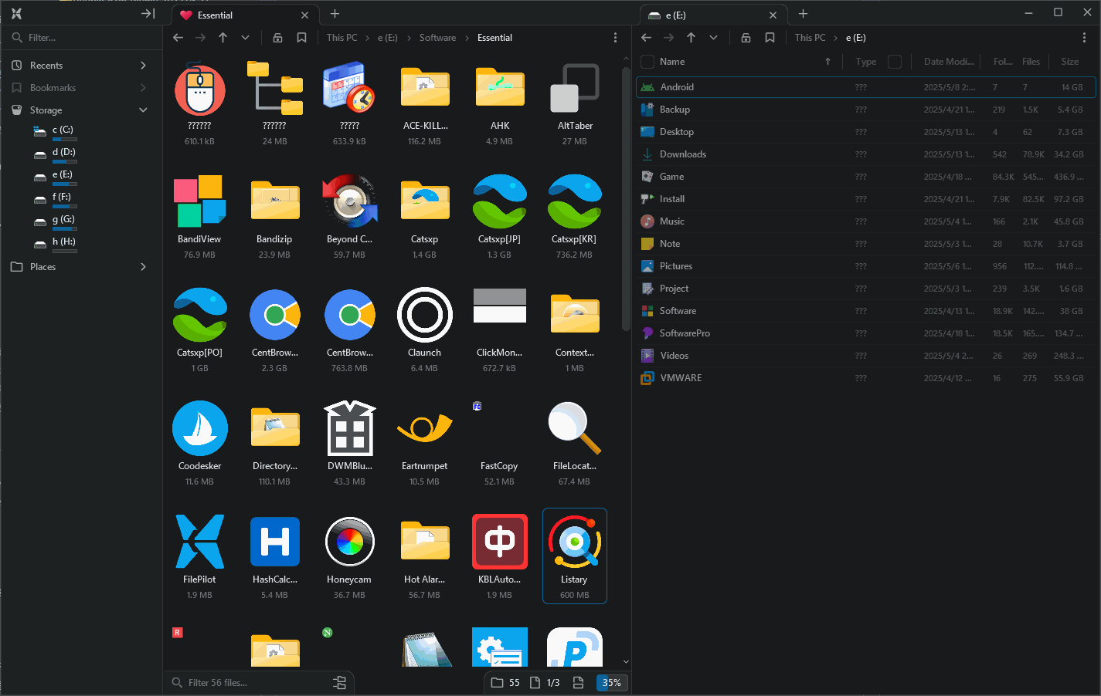The image size is (1101, 696).
Task: Select the SoftwarePro folder row
Action: point(866,333)
